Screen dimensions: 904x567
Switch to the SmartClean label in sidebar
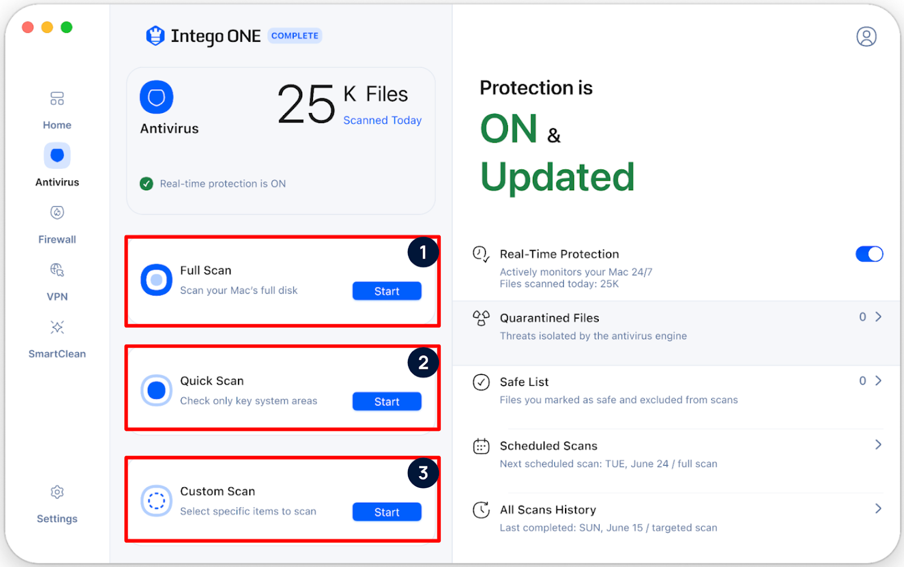[57, 354]
